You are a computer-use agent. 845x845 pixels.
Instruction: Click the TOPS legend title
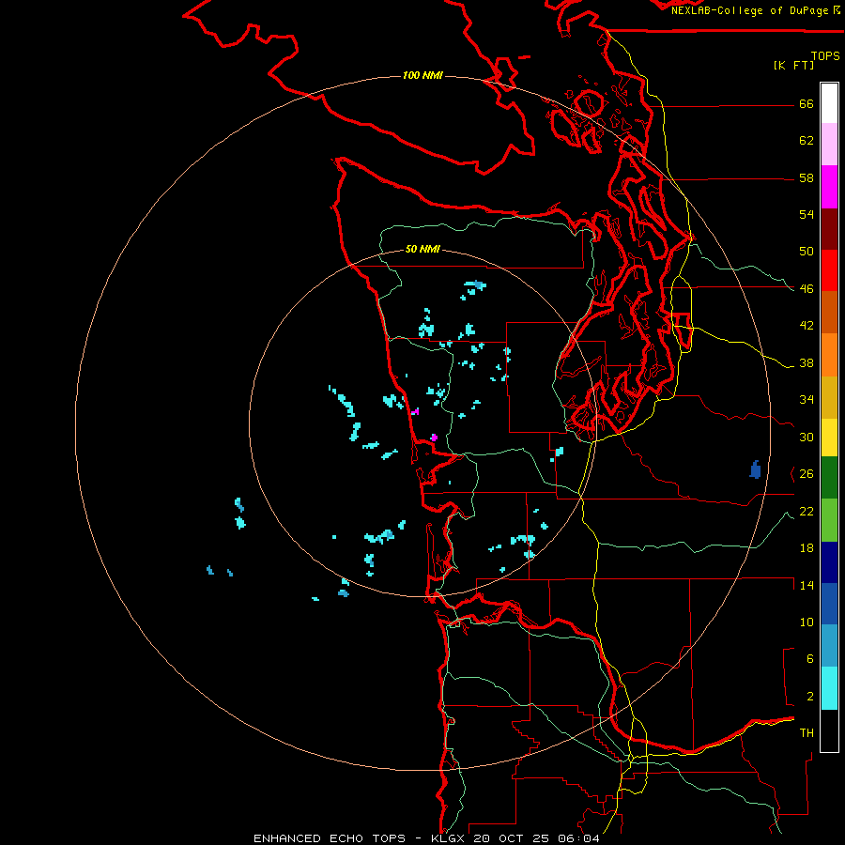click(825, 55)
